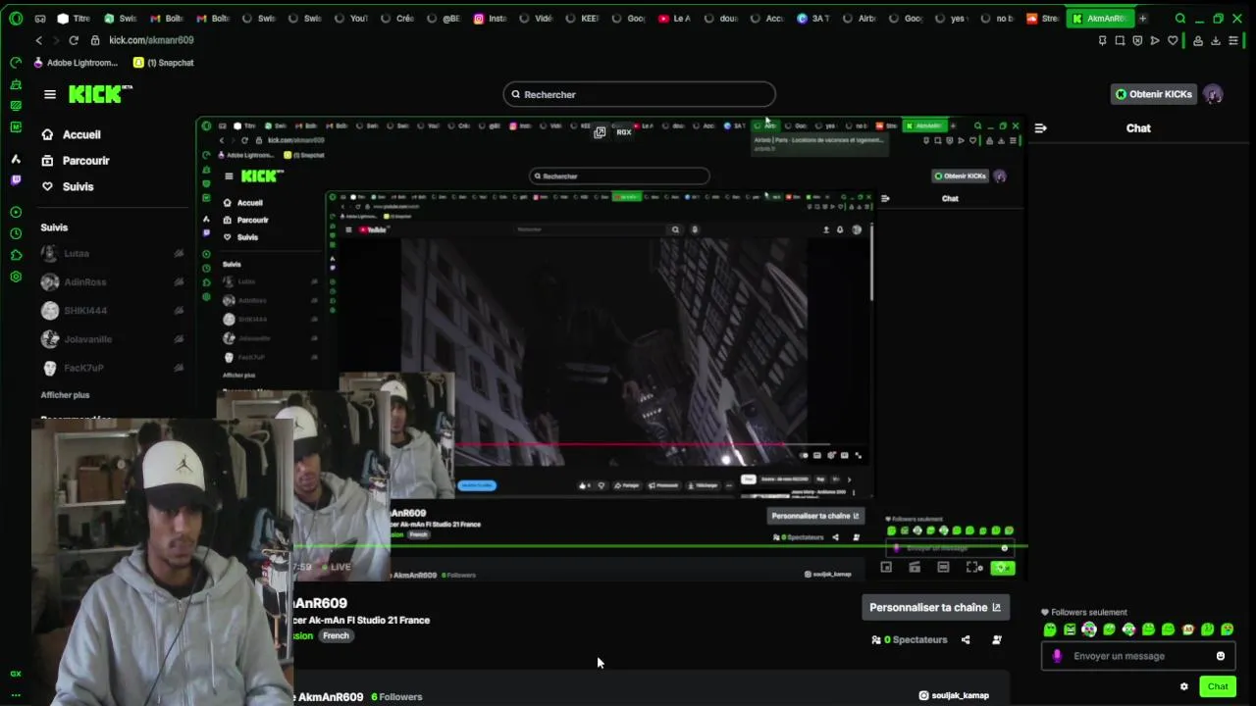Click the Envoyer un message field
This screenshot has height=706, width=1256.
1136,656
